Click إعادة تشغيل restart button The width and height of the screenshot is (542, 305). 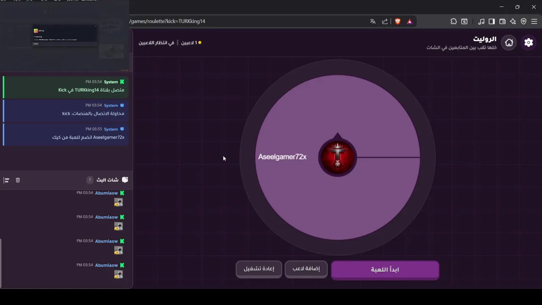[259, 269]
